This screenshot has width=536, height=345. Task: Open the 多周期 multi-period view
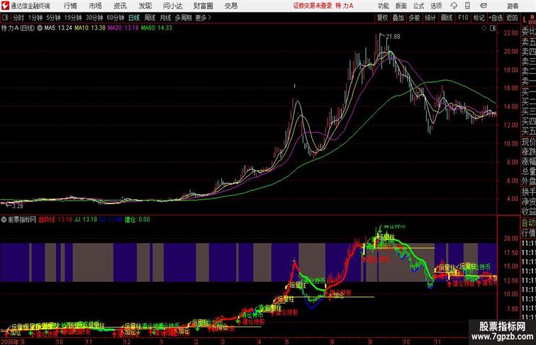pos(183,18)
